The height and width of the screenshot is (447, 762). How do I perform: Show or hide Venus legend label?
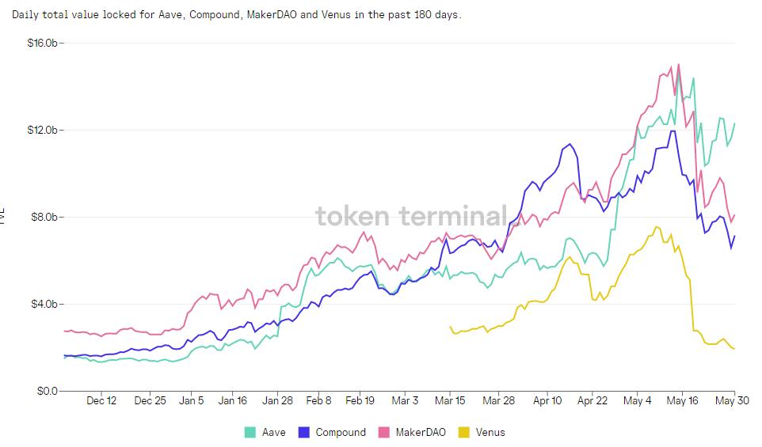tap(489, 432)
